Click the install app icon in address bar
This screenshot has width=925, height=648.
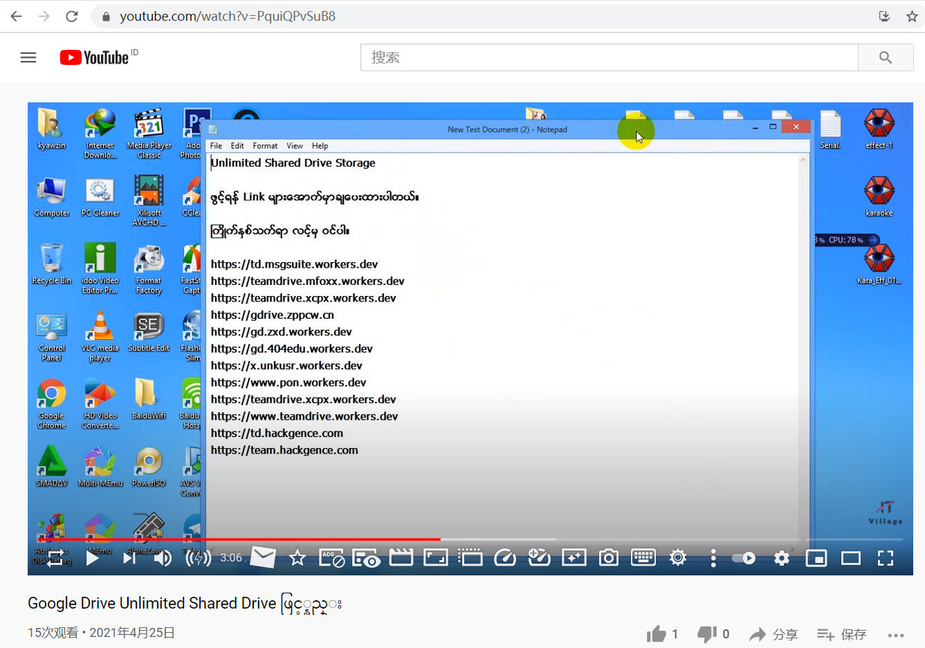point(884,16)
